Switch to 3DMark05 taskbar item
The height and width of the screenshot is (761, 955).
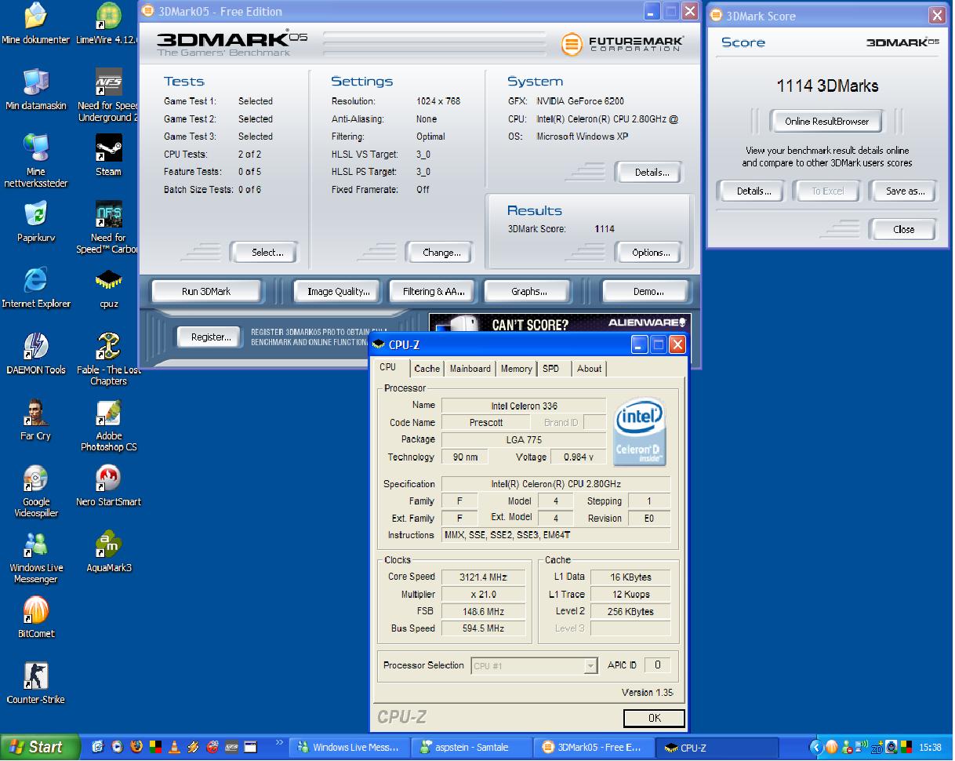(595, 748)
